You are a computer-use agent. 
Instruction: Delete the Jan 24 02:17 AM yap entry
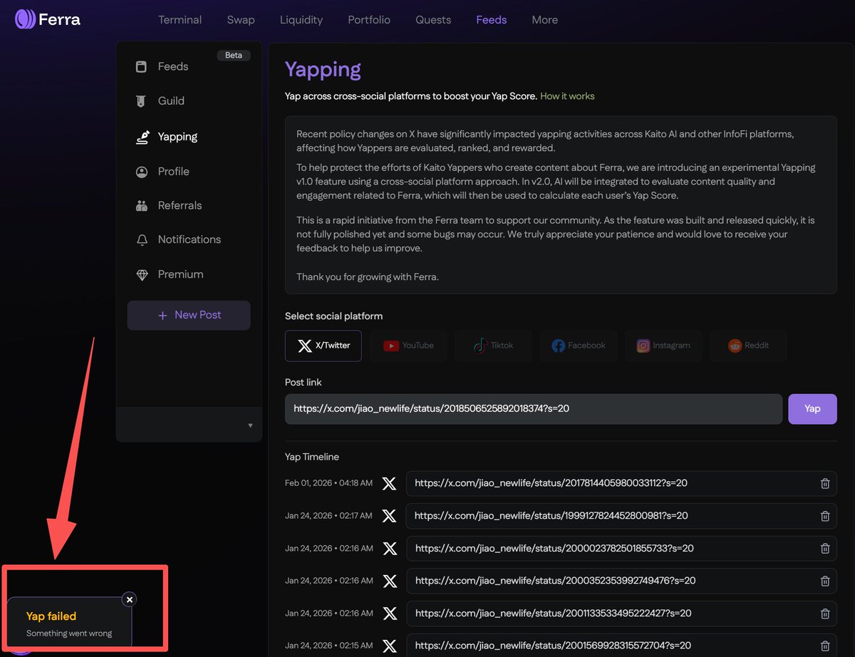coord(825,516)
